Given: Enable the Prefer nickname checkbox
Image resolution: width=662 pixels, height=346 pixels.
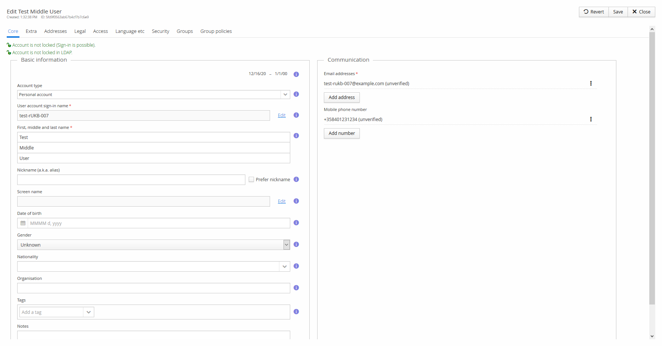Looking at the screenshot, I should (251, 179).
